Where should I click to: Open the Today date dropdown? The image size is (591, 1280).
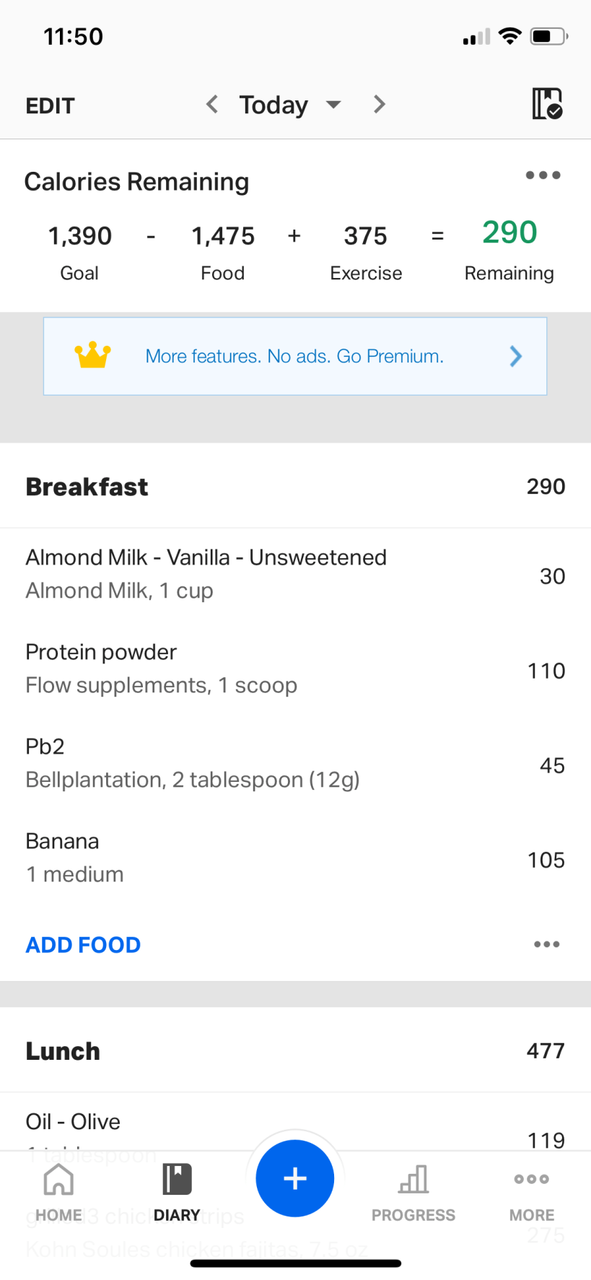(289, 105)
